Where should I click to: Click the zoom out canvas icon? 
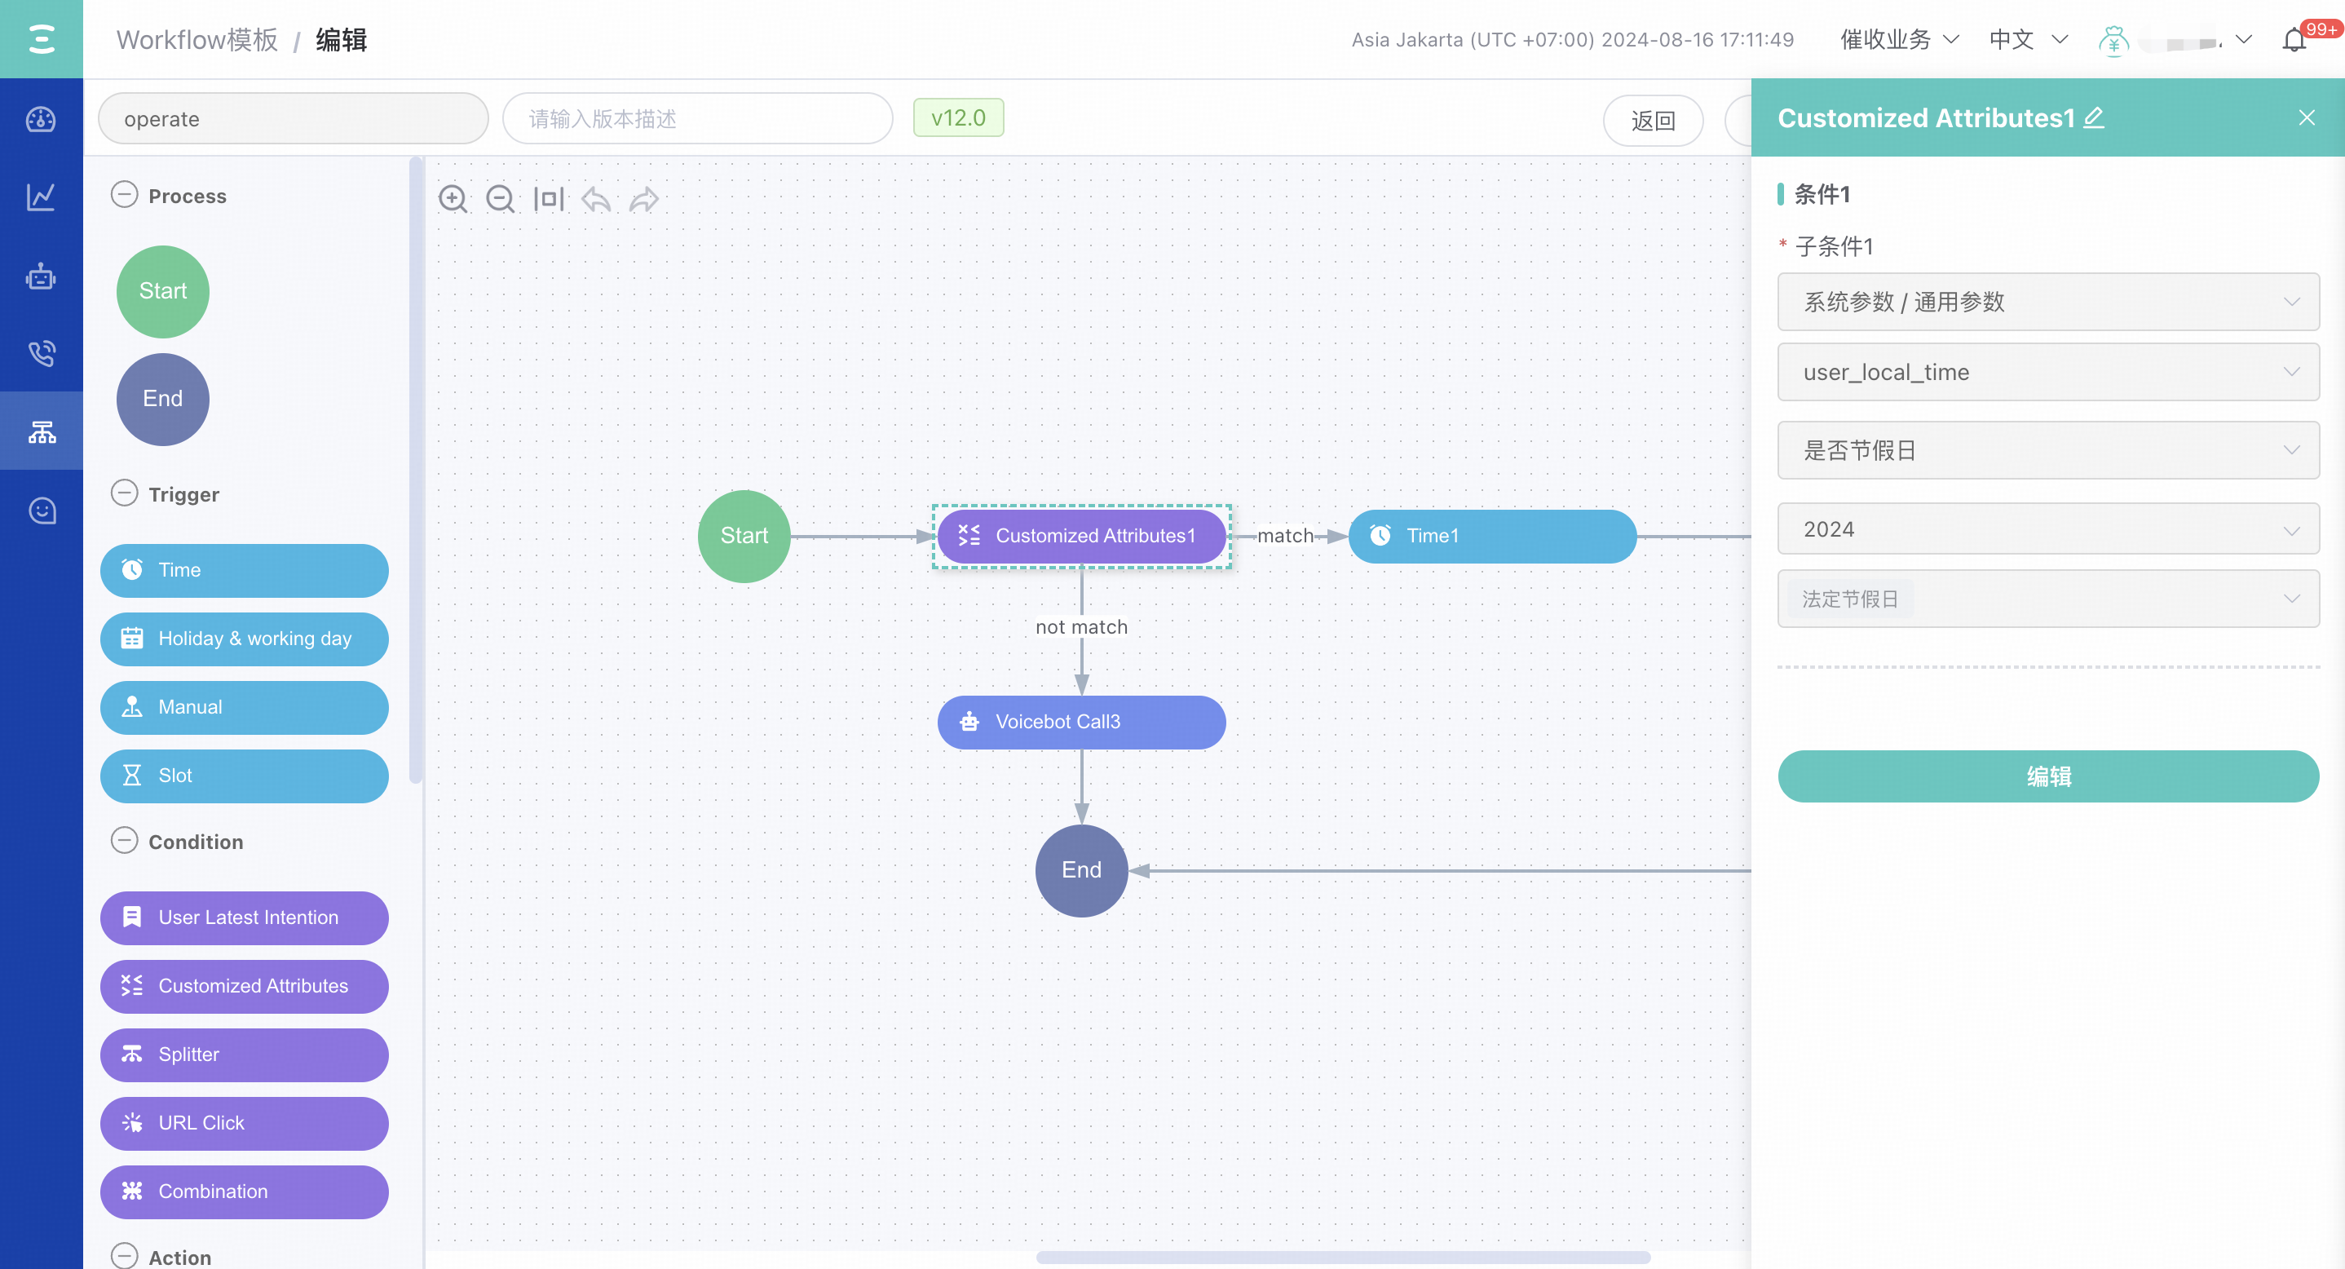pos(500,198)
